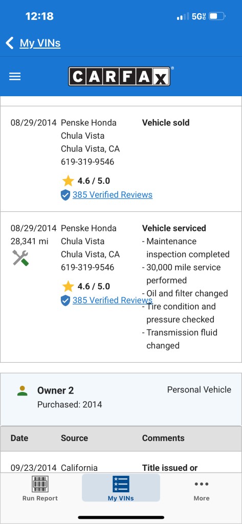Tap the My VINs list icon
The height and width of the screenshot is (524, 242).
click(x=121, y=484)
